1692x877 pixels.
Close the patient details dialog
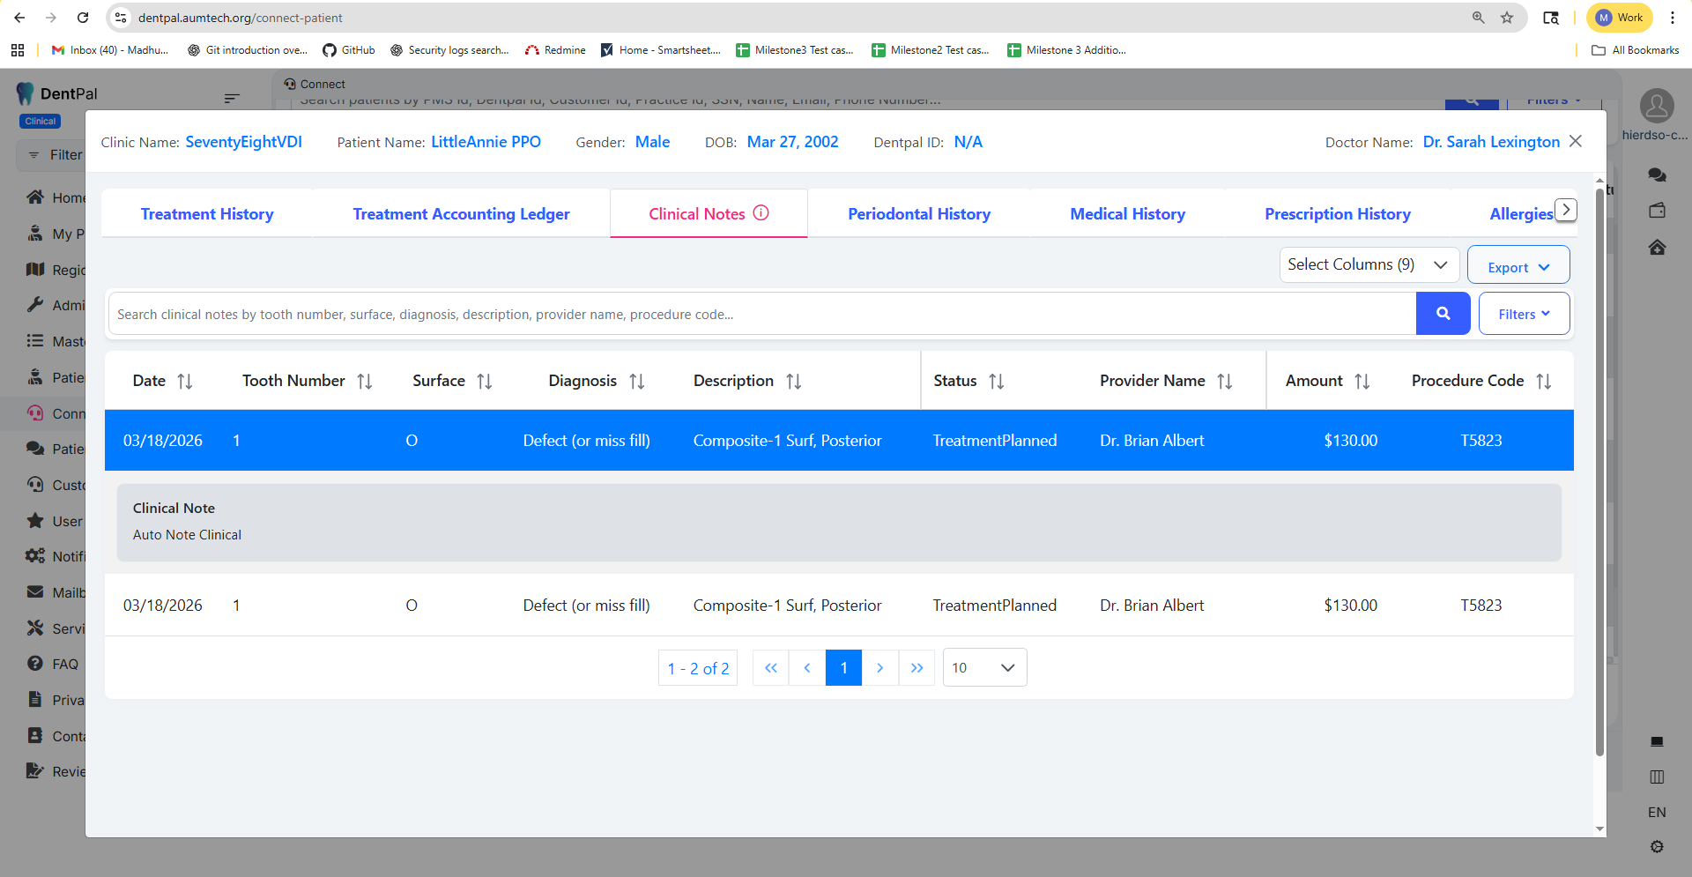1576,141
